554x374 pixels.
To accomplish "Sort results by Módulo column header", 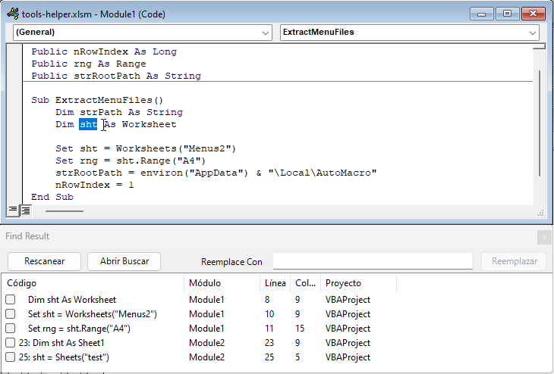I will coord(222,283).
